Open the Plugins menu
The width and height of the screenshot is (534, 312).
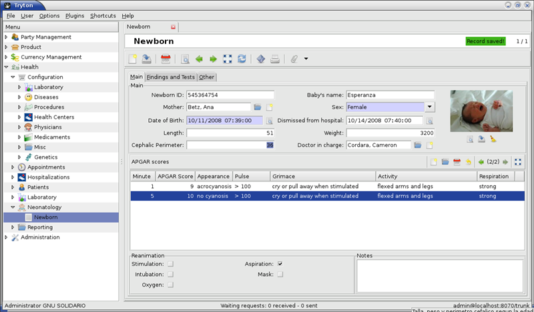point(75,15)
